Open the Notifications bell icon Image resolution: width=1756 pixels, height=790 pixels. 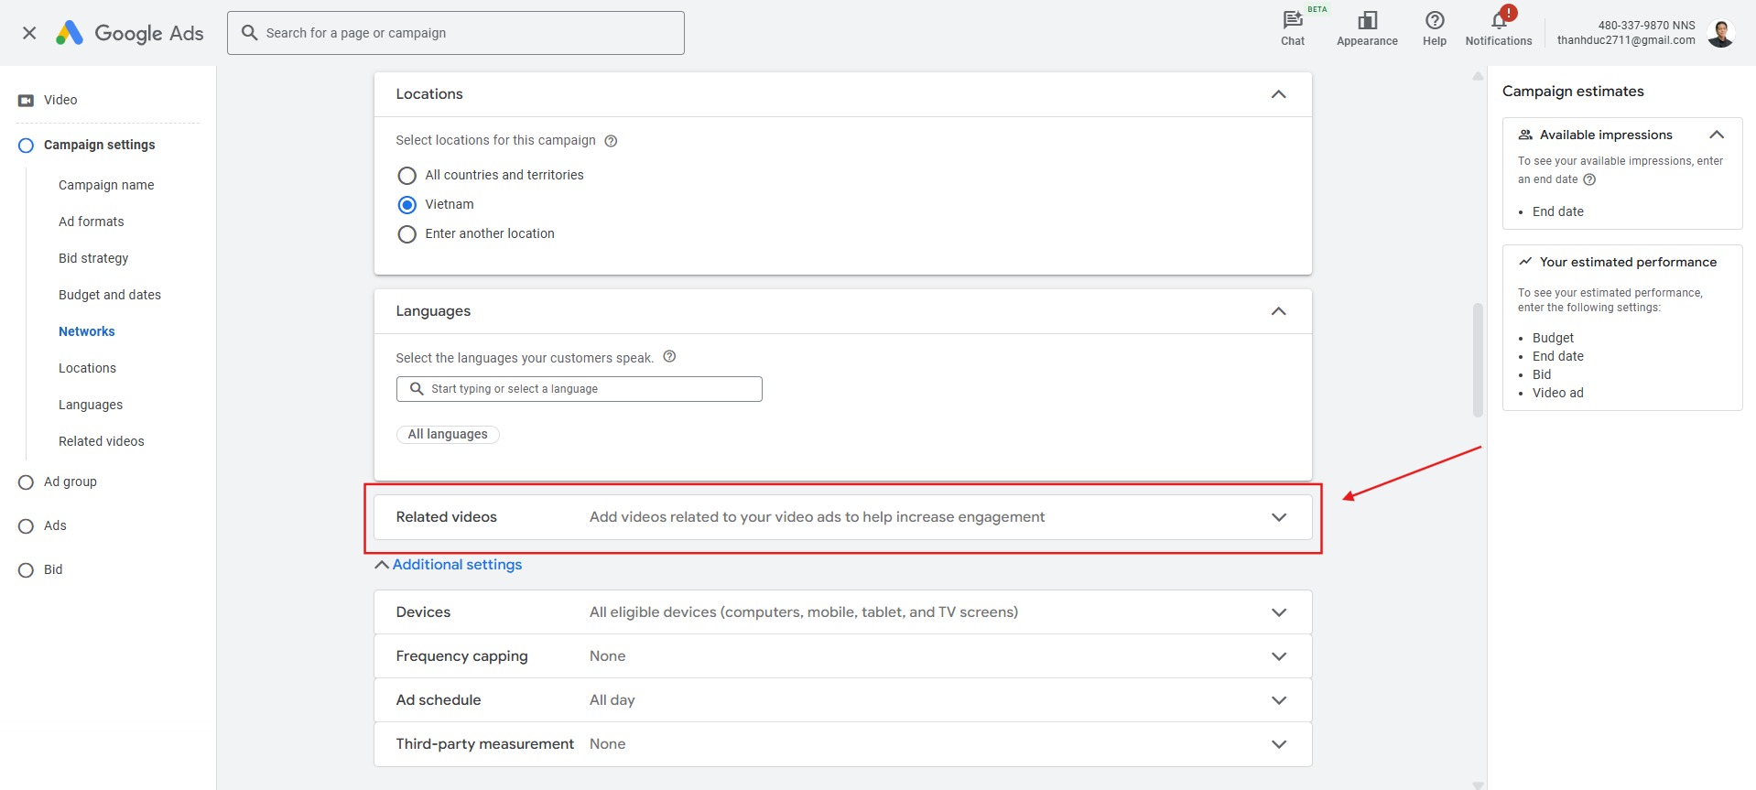pos(1499,21)
